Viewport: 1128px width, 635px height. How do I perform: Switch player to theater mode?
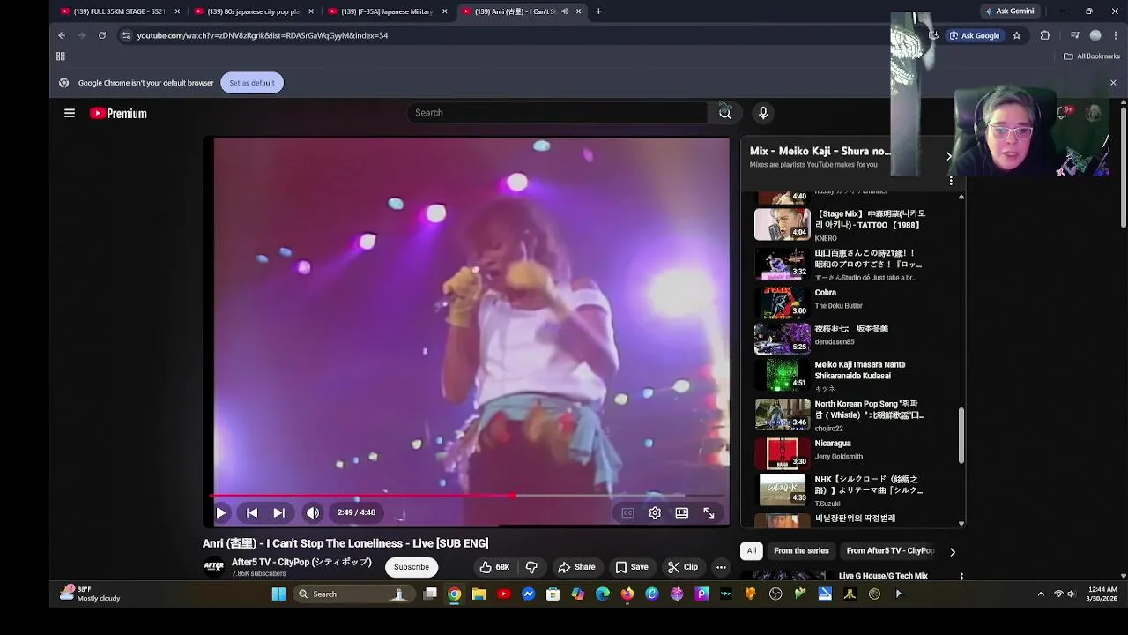point(682,512)
